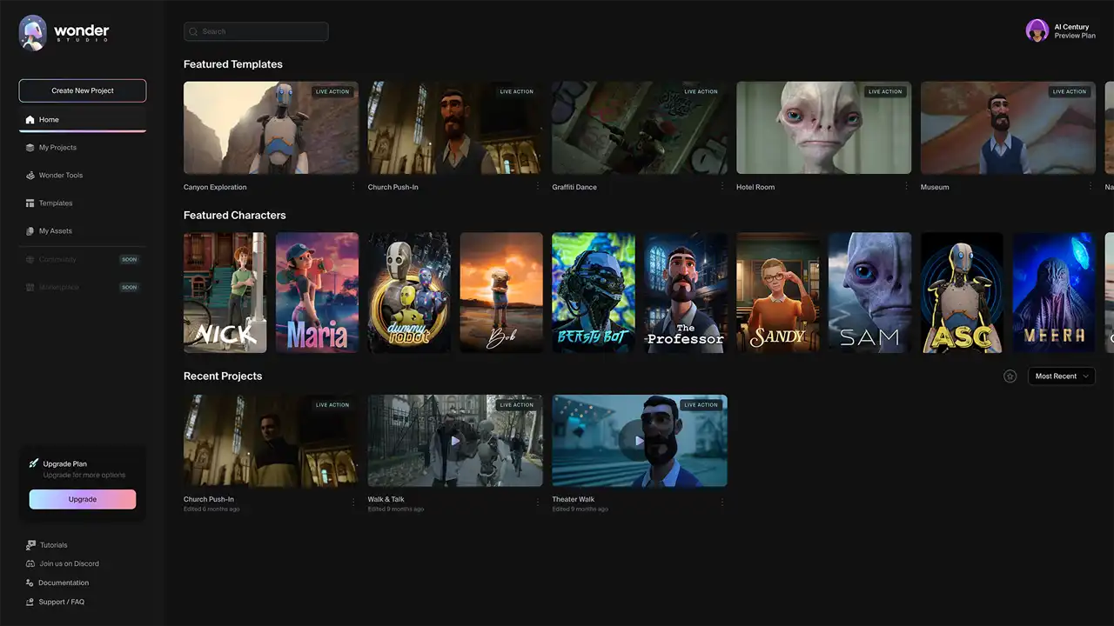Click the Wonder Studio logo
The image size is (1114, 626).
(64, 32)
